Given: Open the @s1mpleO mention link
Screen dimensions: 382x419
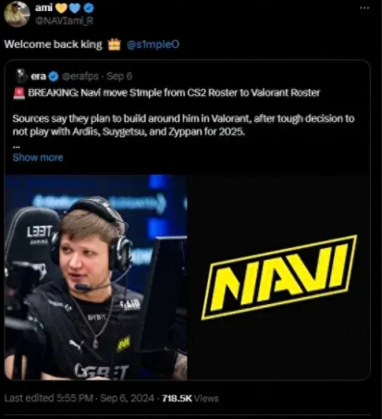Looking at the screenshot, I should coord(153,44).
